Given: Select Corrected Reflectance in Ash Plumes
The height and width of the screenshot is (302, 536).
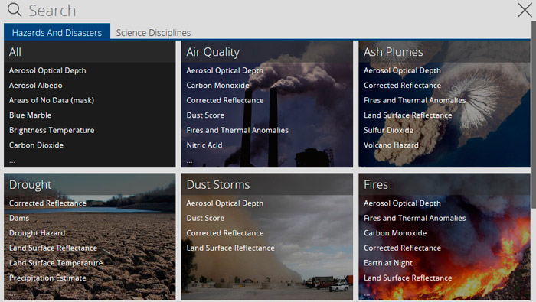Looking at the screenshot, I should (x=402, y=86).
